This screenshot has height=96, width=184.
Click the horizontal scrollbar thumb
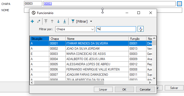(69, 82)
